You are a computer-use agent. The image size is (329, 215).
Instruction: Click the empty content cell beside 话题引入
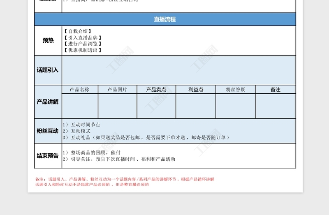pyautogui.click(x=178, y=70)
